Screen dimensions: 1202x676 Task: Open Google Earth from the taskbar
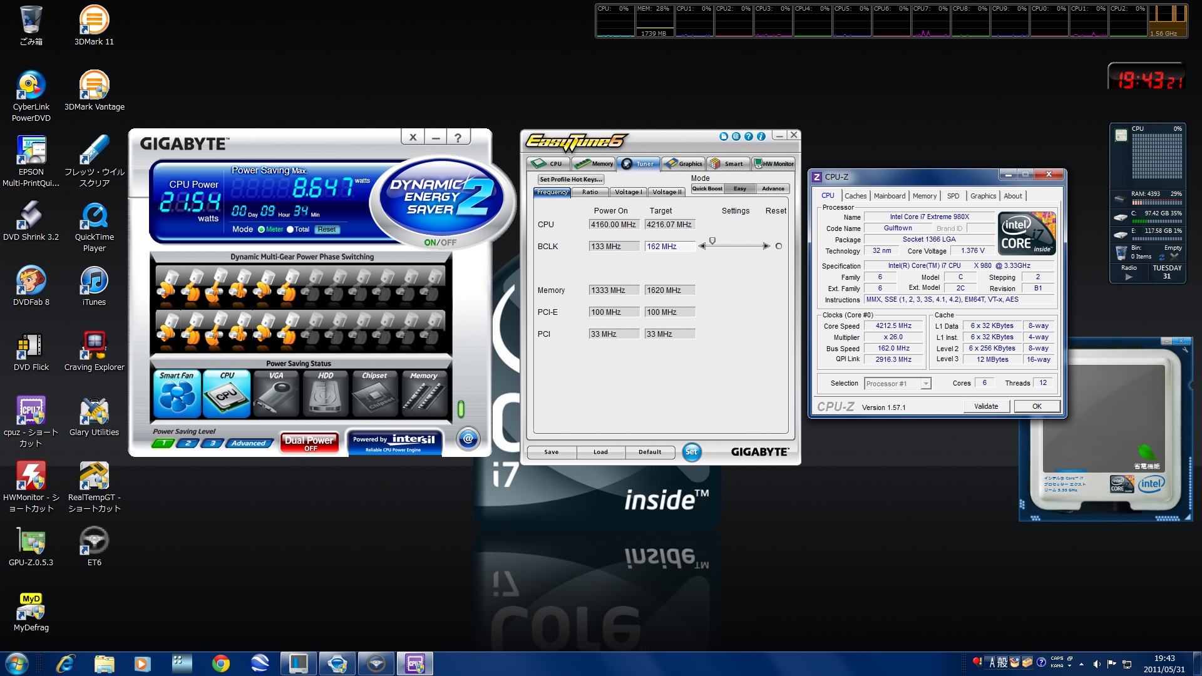point(259,663)
